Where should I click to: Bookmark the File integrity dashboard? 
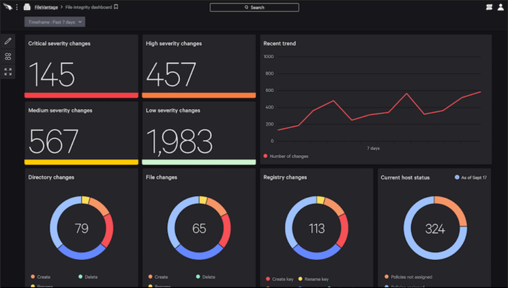116,7
